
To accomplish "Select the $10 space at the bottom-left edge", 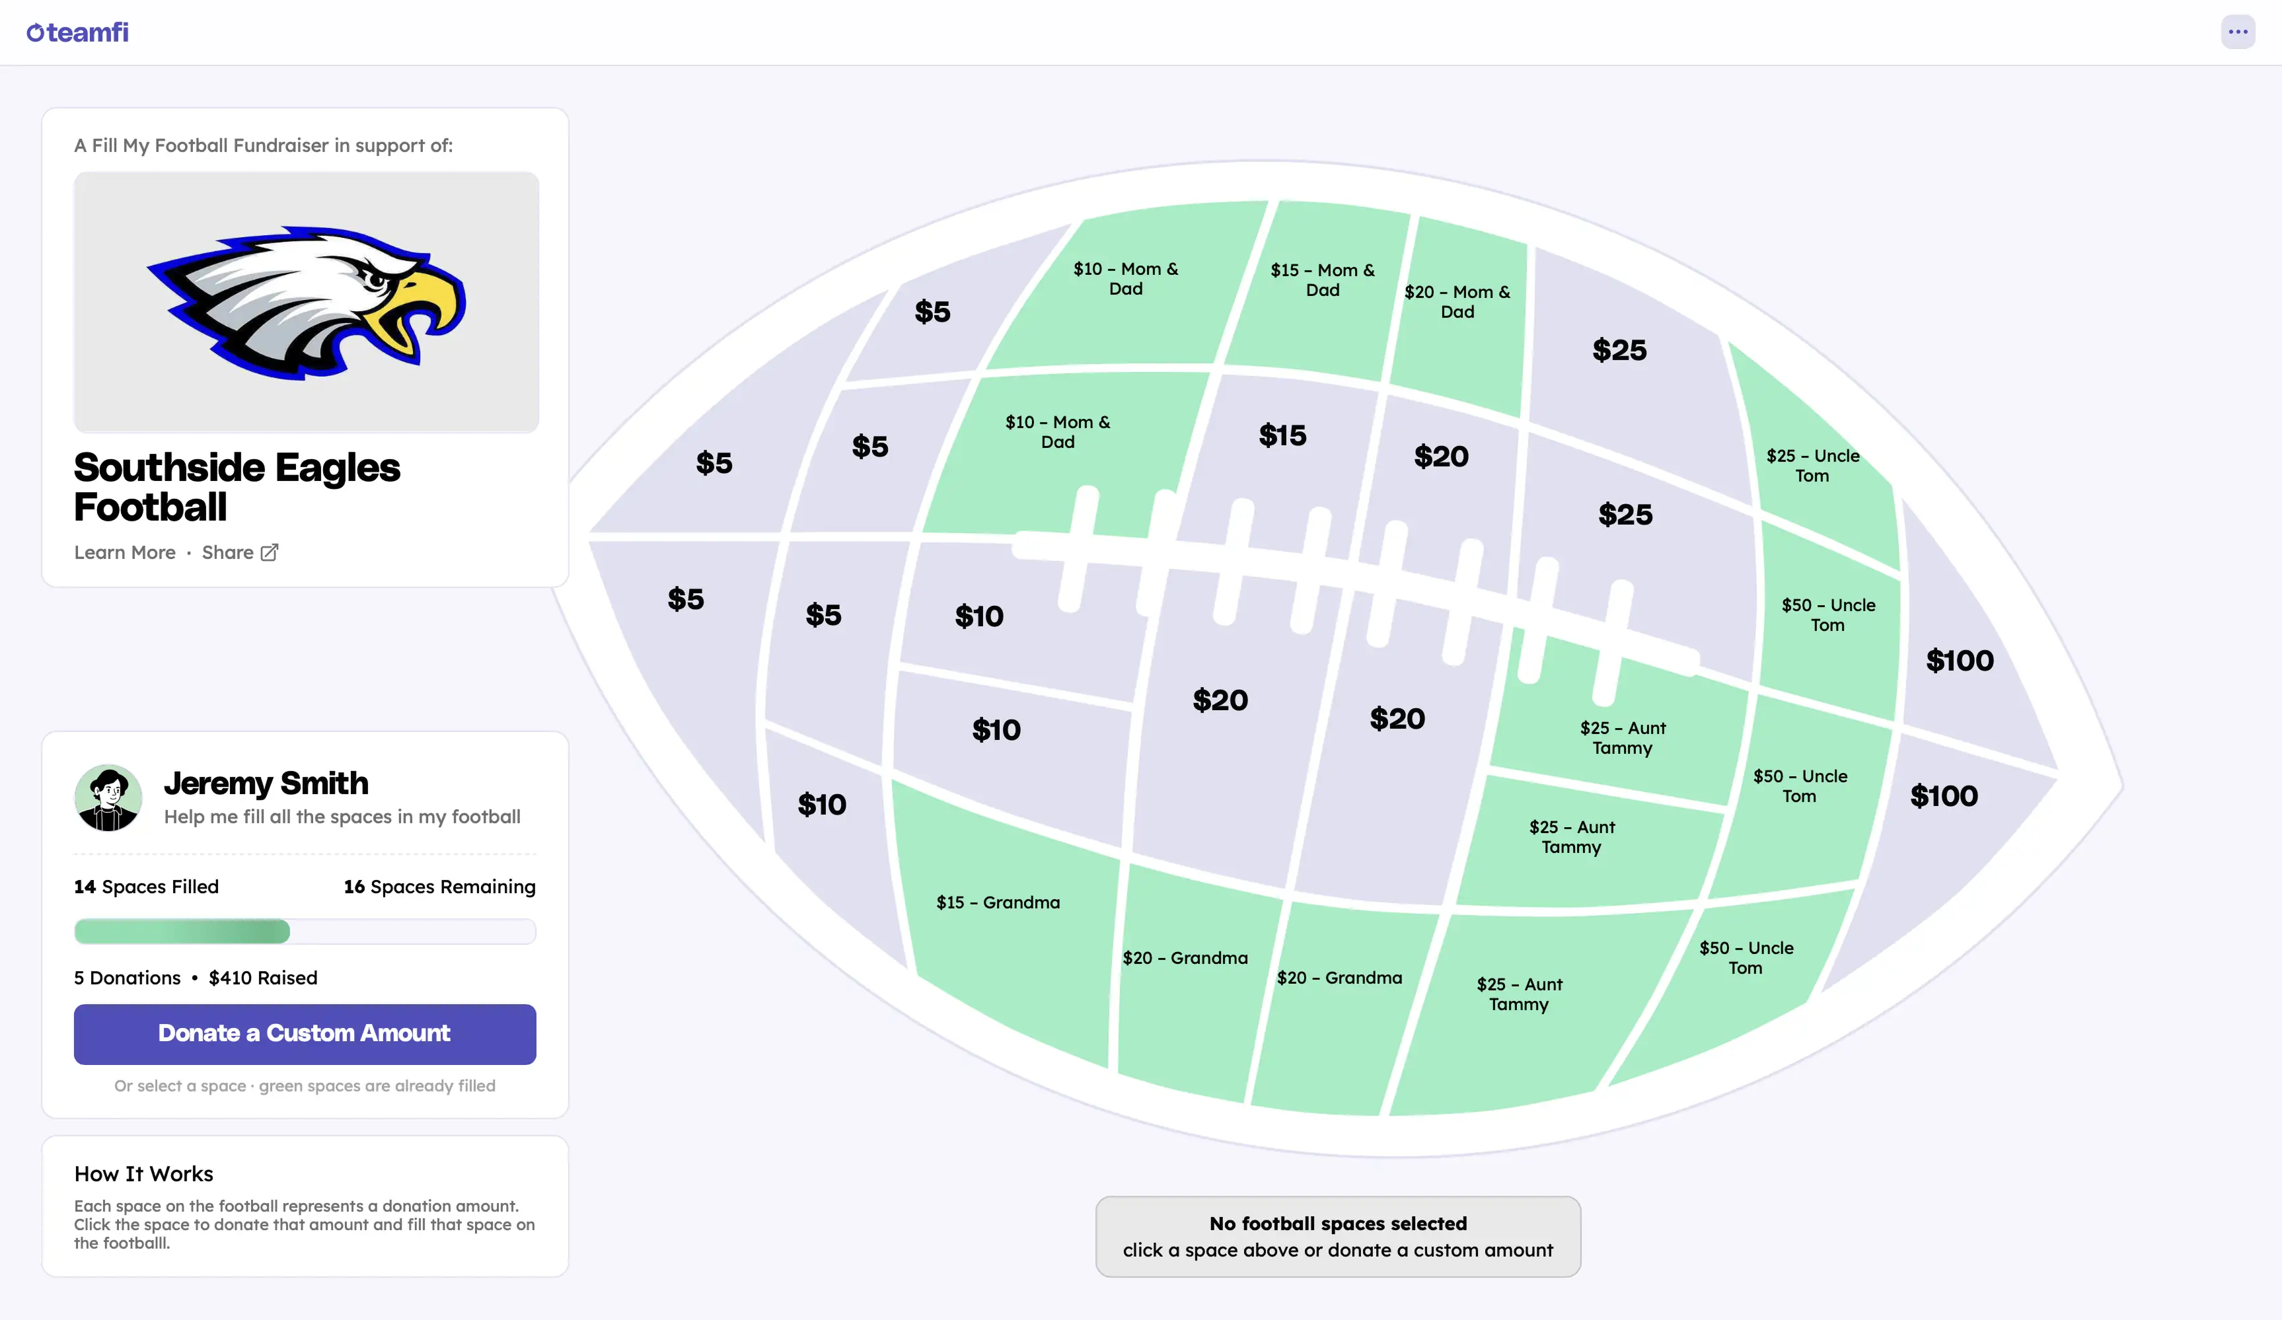I will point(821,805).
